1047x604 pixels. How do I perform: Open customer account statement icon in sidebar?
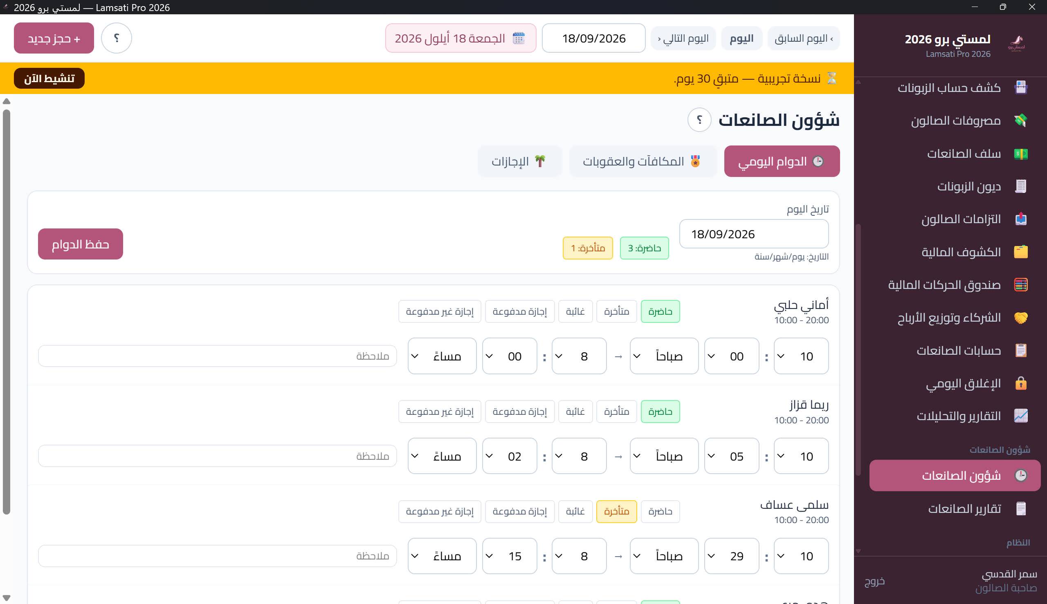1020,87
